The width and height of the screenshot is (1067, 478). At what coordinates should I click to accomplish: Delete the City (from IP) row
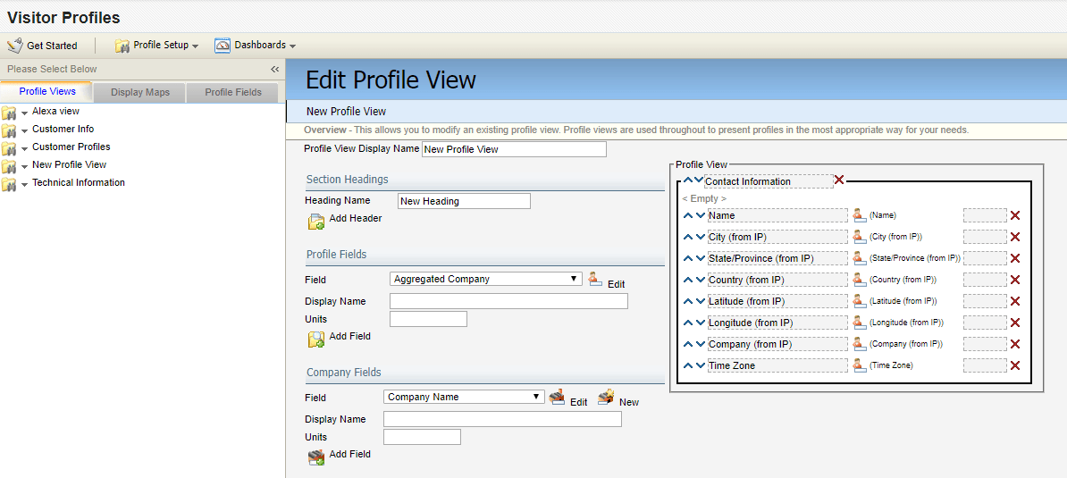pyautogui.click(x=1014, y=238)
